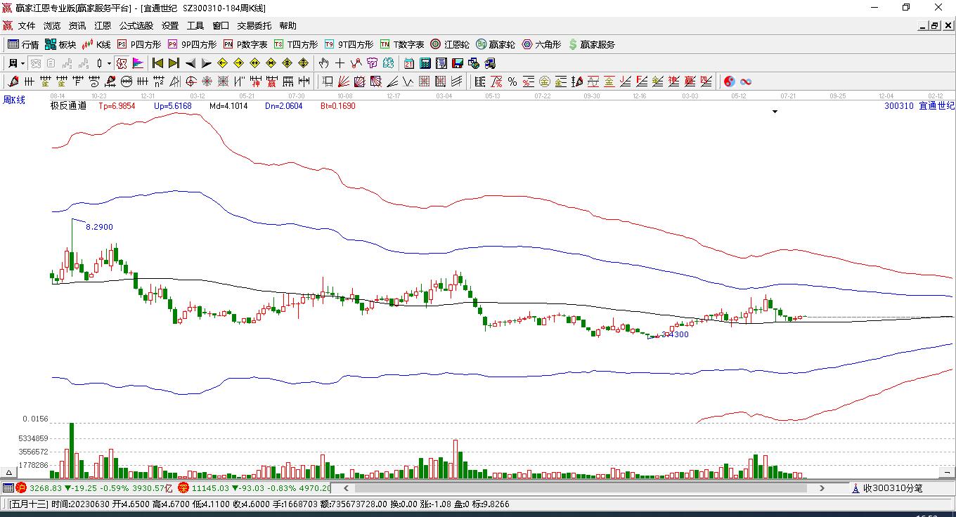Open the 资讯 menu
956x517 pixels.
click(77, 26)
